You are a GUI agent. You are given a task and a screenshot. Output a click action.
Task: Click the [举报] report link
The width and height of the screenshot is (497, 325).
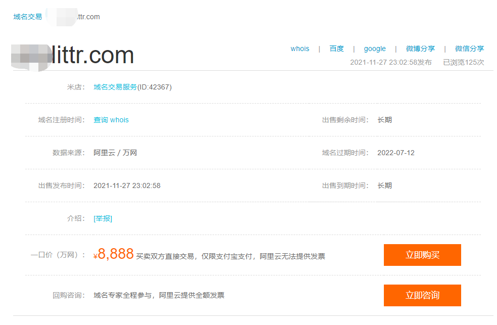[x=102, y=218]
